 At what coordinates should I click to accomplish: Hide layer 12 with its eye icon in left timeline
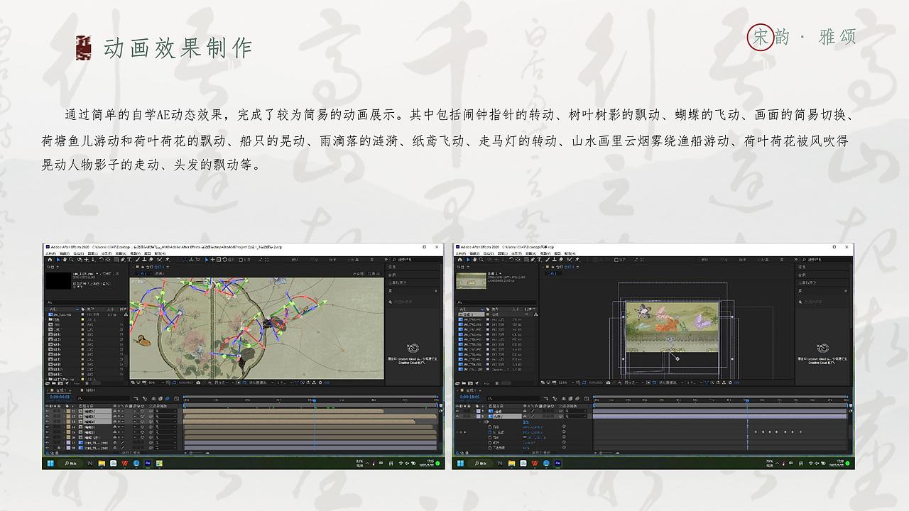[47, 417]
